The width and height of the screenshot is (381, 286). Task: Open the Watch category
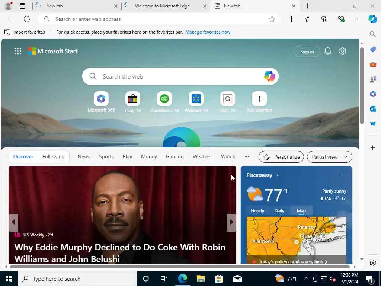[228, 157]
